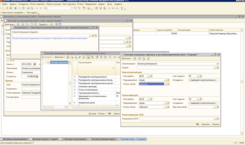This screenshot has width=245, height=145.
Task: Open the Печать dropdown in contract window
Action: [102, 114]
